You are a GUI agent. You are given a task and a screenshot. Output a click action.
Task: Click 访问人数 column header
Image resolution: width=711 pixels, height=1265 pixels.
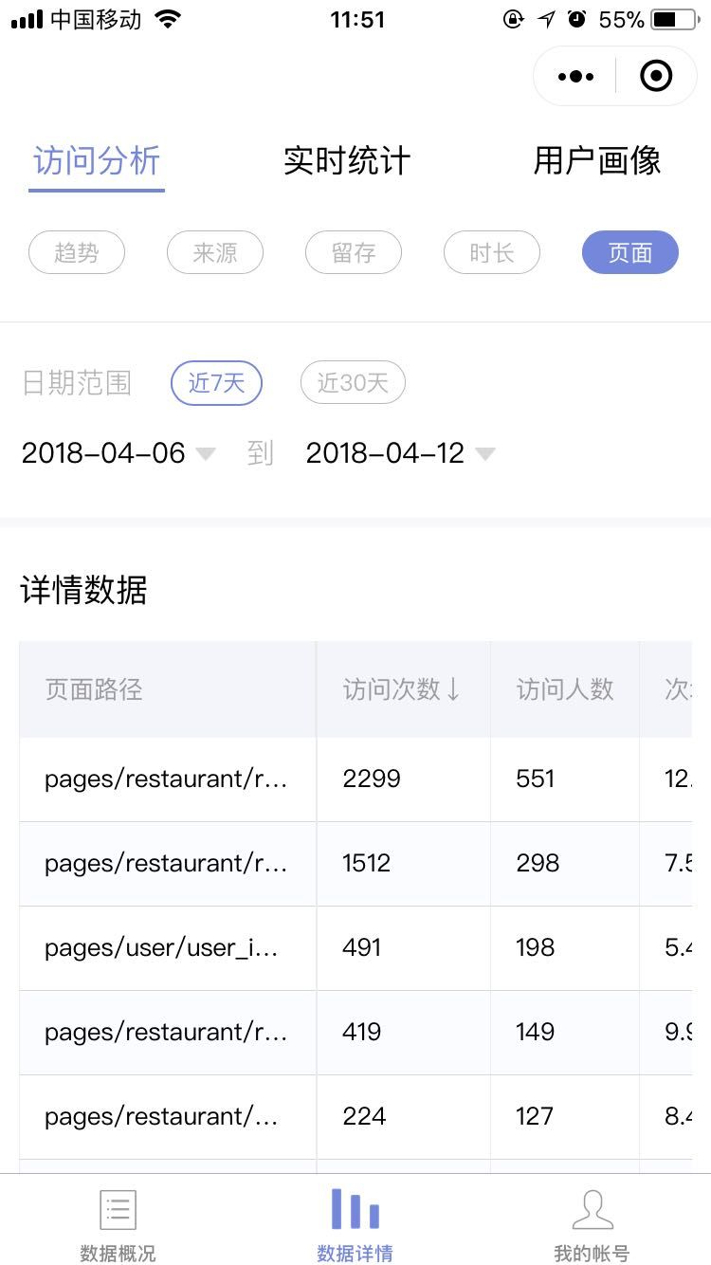point(565,689)
